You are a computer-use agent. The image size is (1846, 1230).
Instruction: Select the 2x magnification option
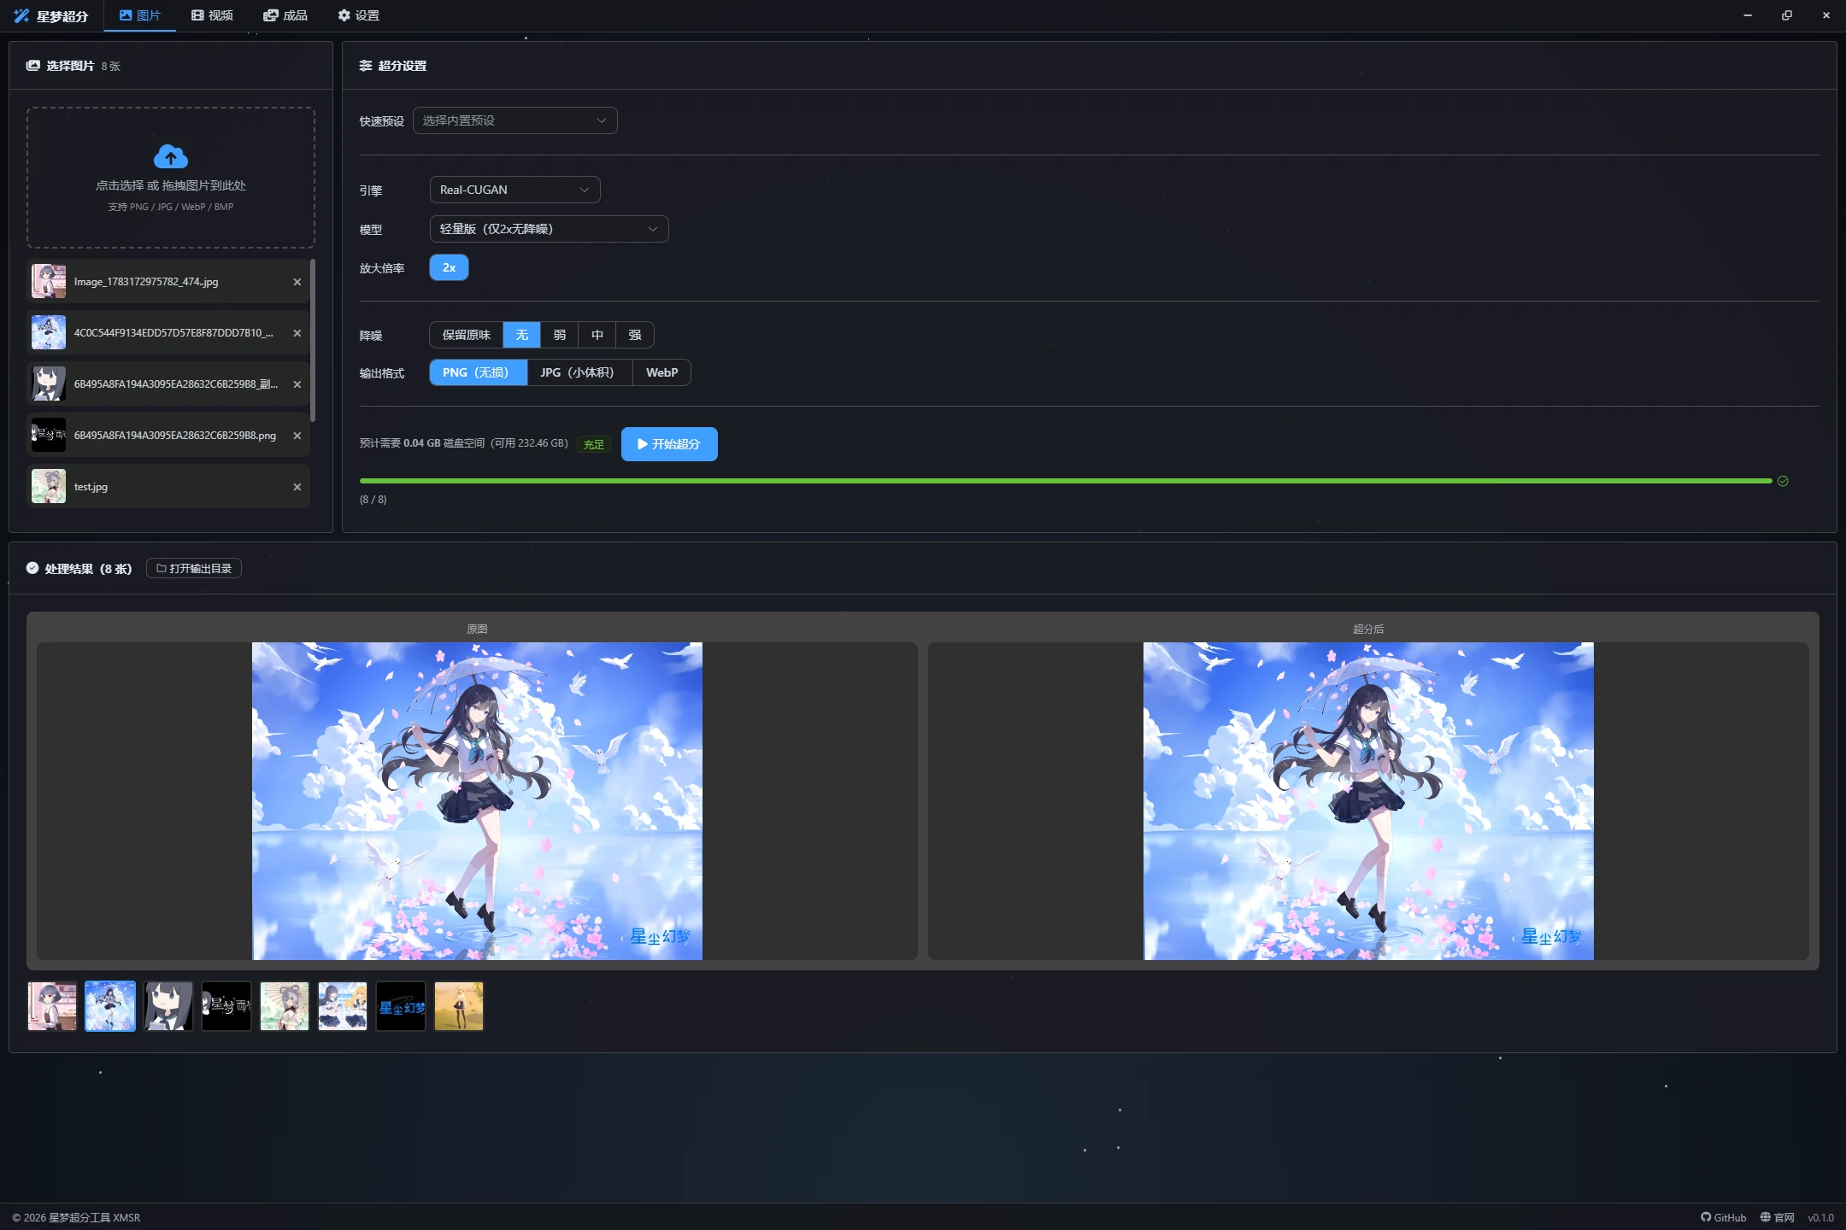coord(449,267)
